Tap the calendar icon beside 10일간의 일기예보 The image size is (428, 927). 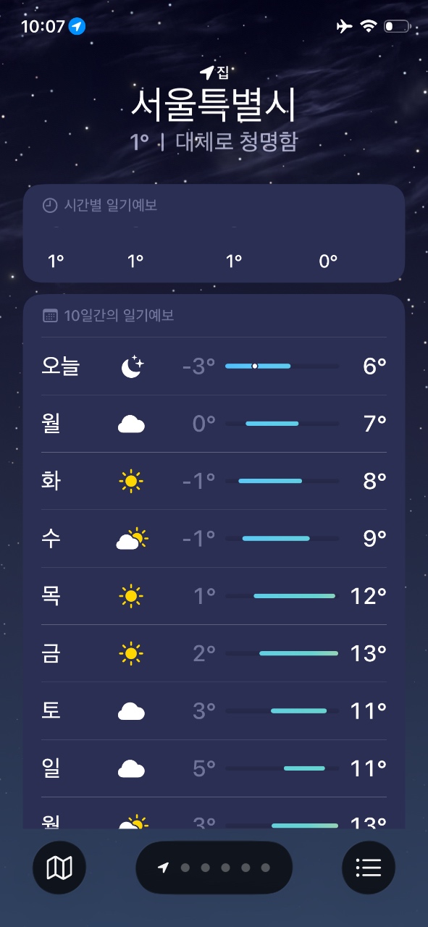point(50,316)
